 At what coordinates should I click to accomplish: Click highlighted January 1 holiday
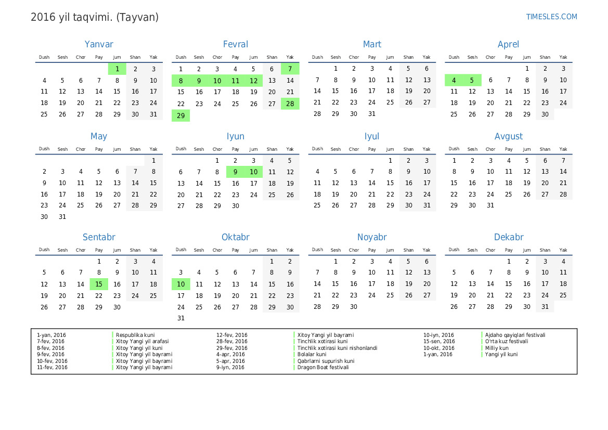click(117, 69)
